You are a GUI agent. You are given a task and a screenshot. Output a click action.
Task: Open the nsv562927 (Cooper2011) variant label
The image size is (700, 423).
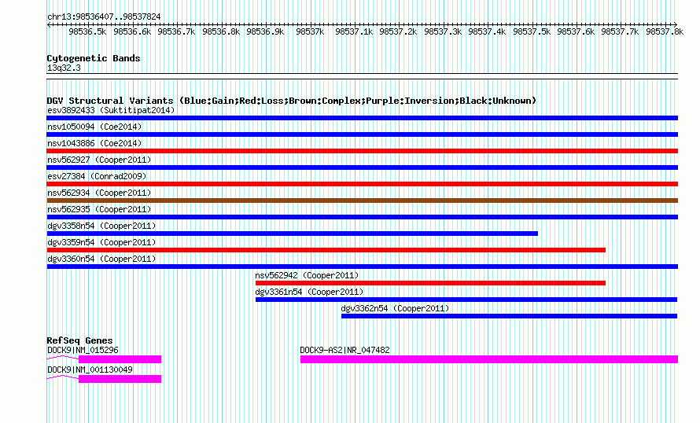(x=99, y=160)
